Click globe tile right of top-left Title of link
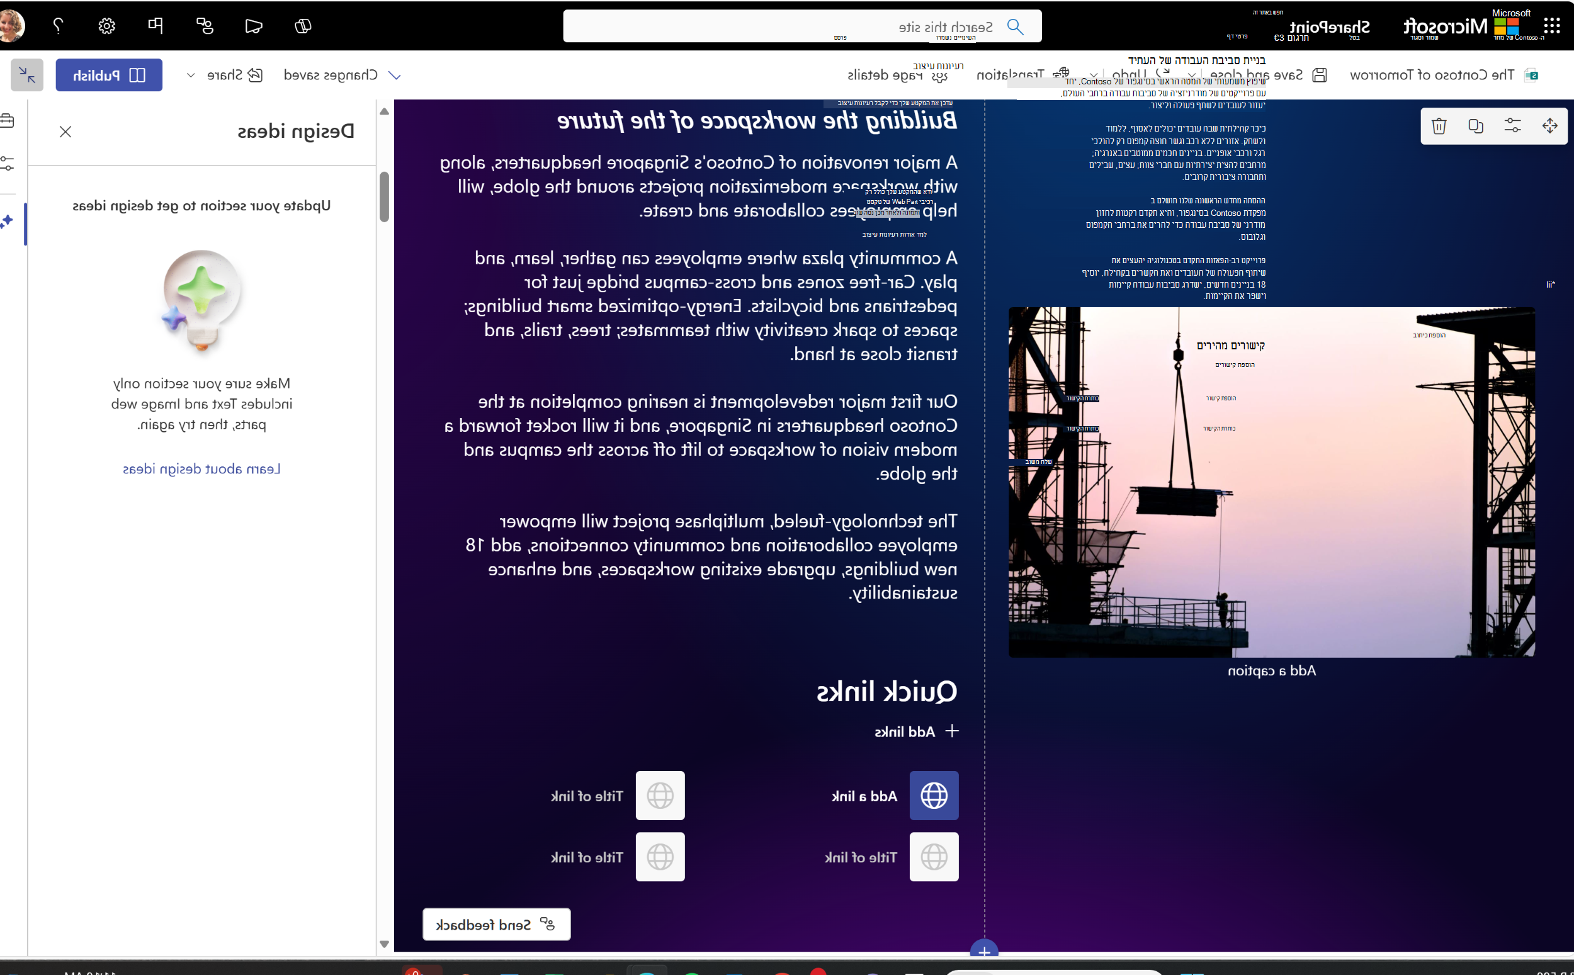1574x975 pixels. [660, 795]
